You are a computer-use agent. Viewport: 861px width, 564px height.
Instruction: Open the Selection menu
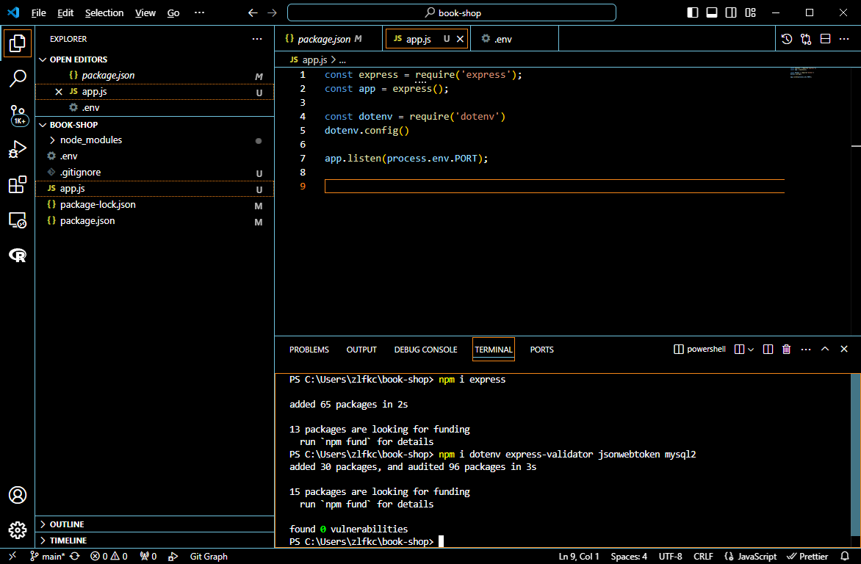[x=104, y=12]
